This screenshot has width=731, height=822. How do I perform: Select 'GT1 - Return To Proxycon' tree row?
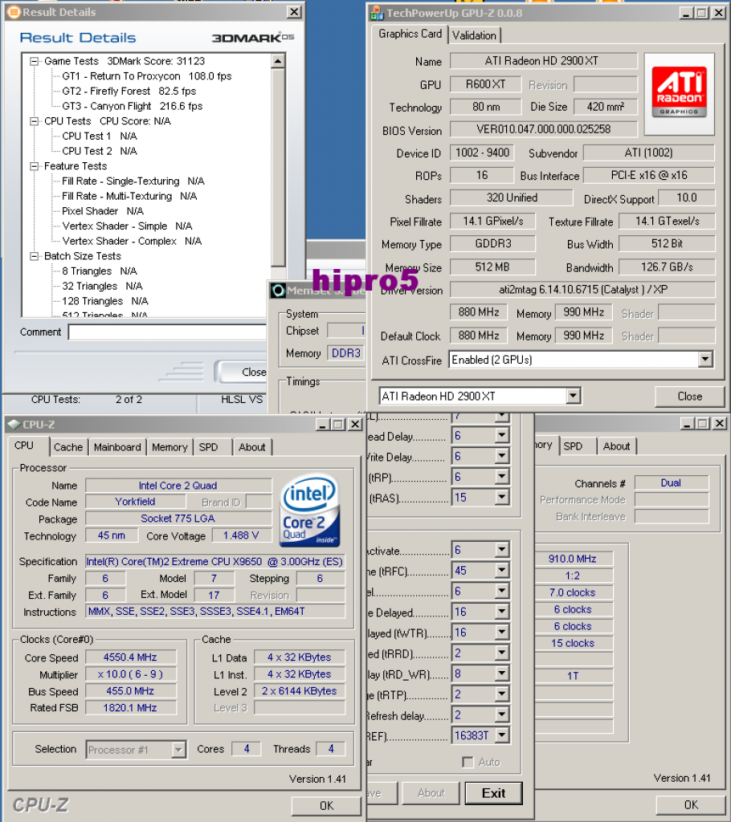click(x=147, y=76)
